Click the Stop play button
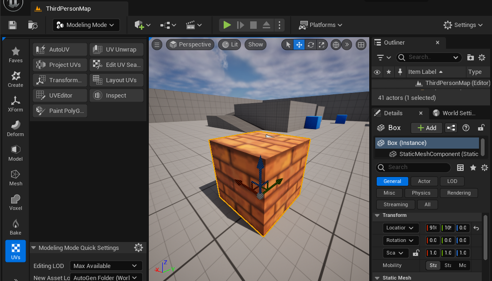 253,25
